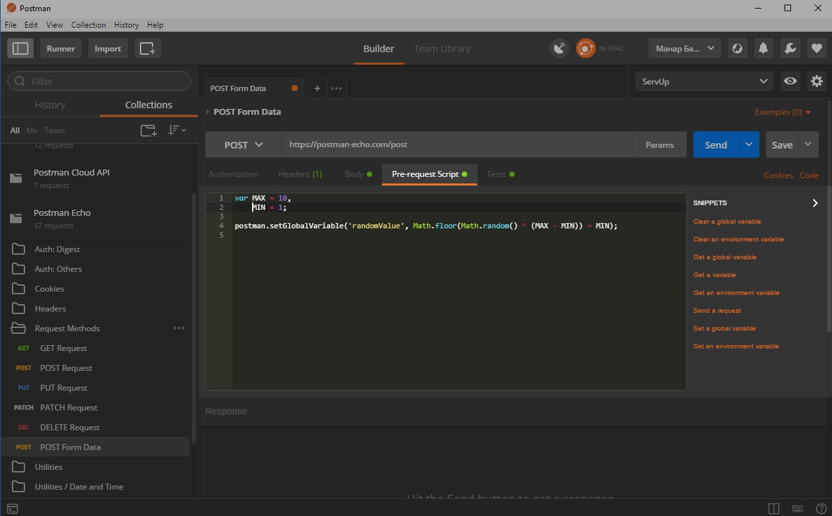Open the interceptor satellite icon
The image size is (832, 516).
560,48
